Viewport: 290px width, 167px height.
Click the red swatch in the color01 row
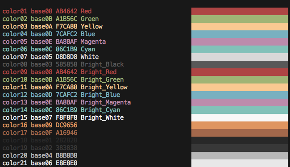coord(240,11)
